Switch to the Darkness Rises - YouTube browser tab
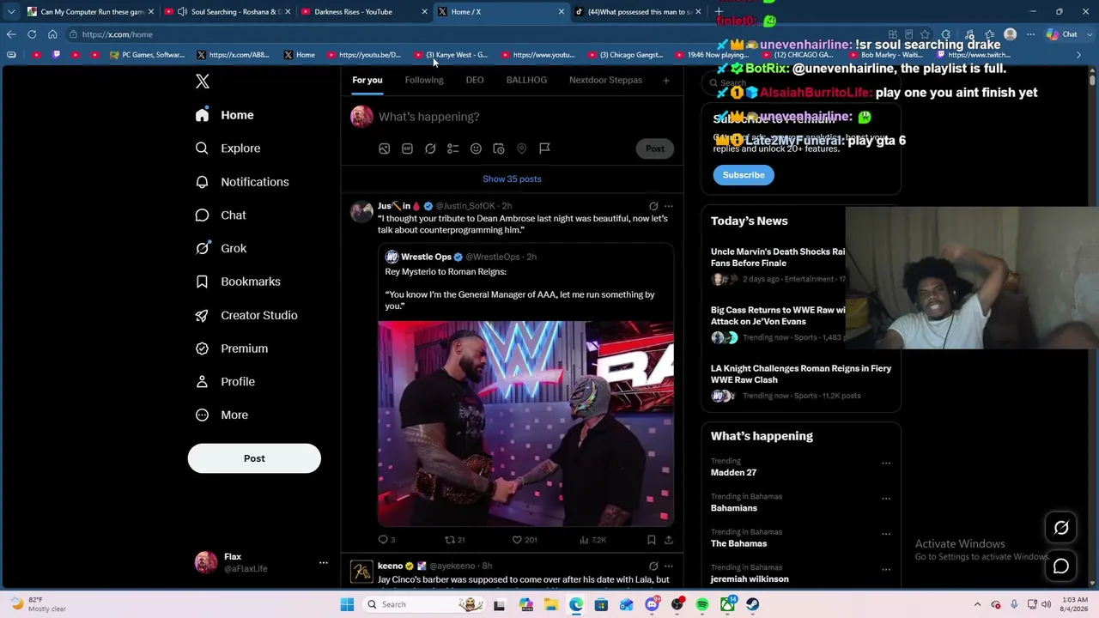 [x=364, y=12]
